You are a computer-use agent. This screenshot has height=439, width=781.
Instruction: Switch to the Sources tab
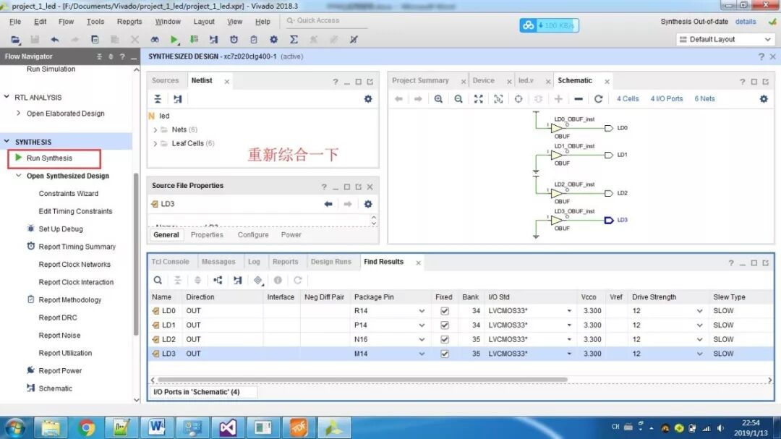click(x=165, y=80)
